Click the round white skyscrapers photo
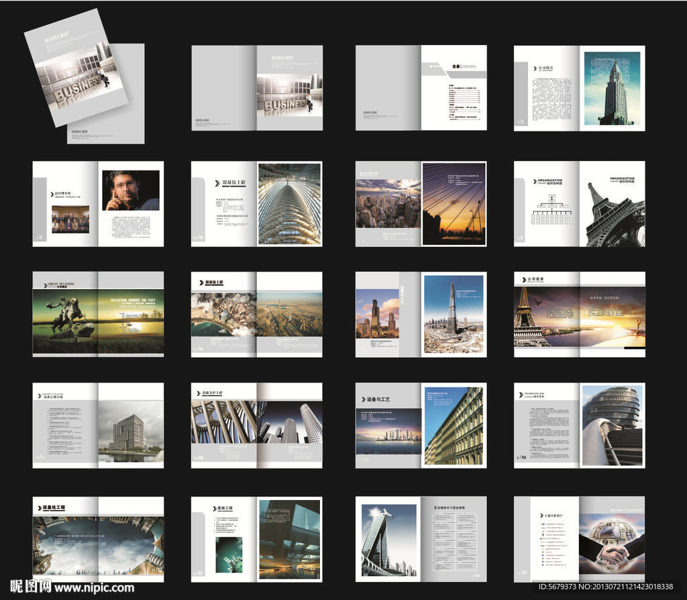This screenshot has width=687, height=600. point(290,422)
